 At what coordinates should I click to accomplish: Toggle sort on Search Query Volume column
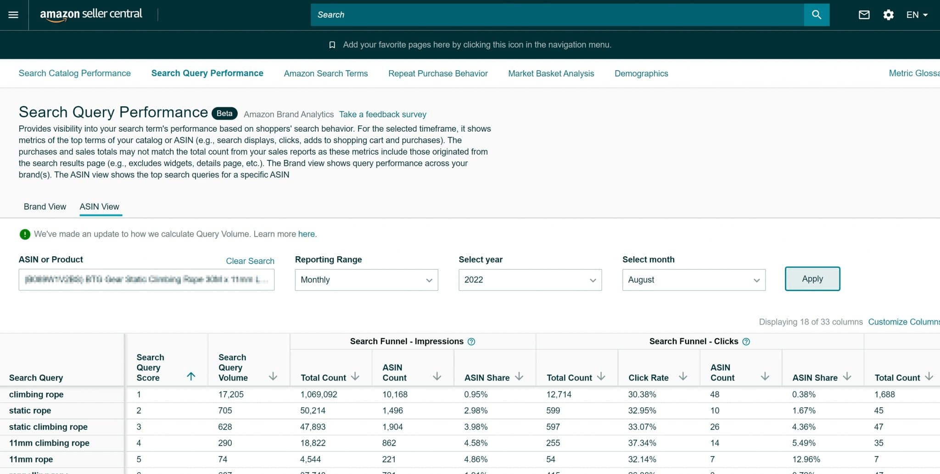click(x=273, y=377)
